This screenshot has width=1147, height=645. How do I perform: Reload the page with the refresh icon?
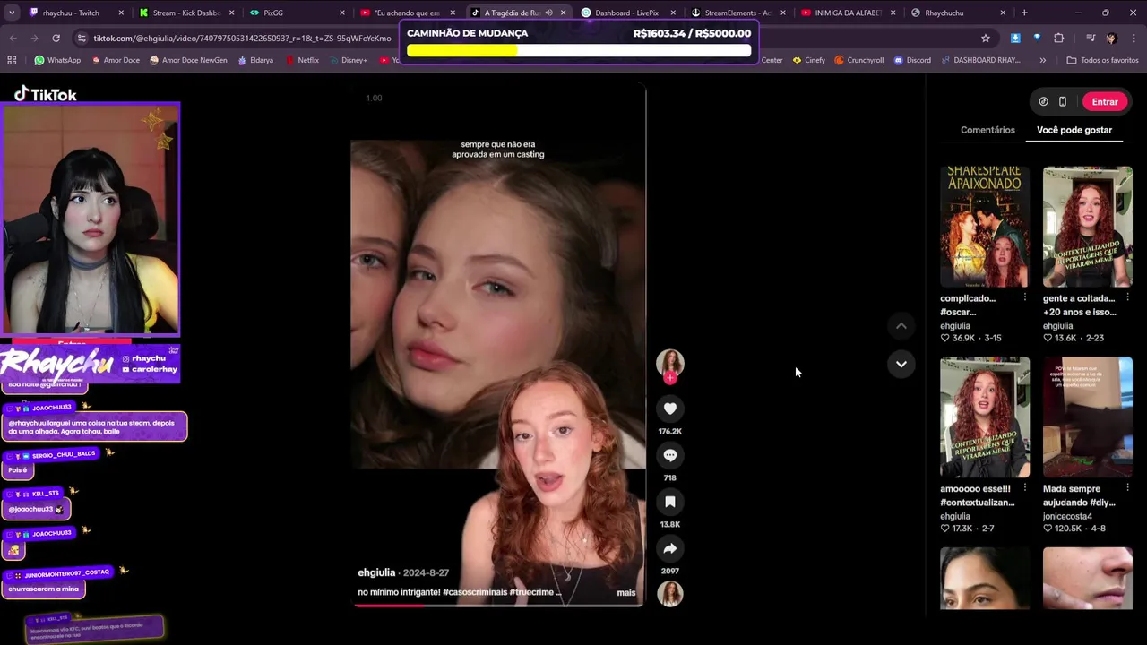coord(56,38)
